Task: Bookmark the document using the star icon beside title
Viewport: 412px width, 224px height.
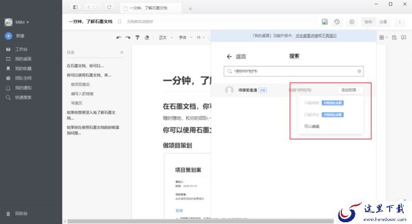Action: coord(119,22)
